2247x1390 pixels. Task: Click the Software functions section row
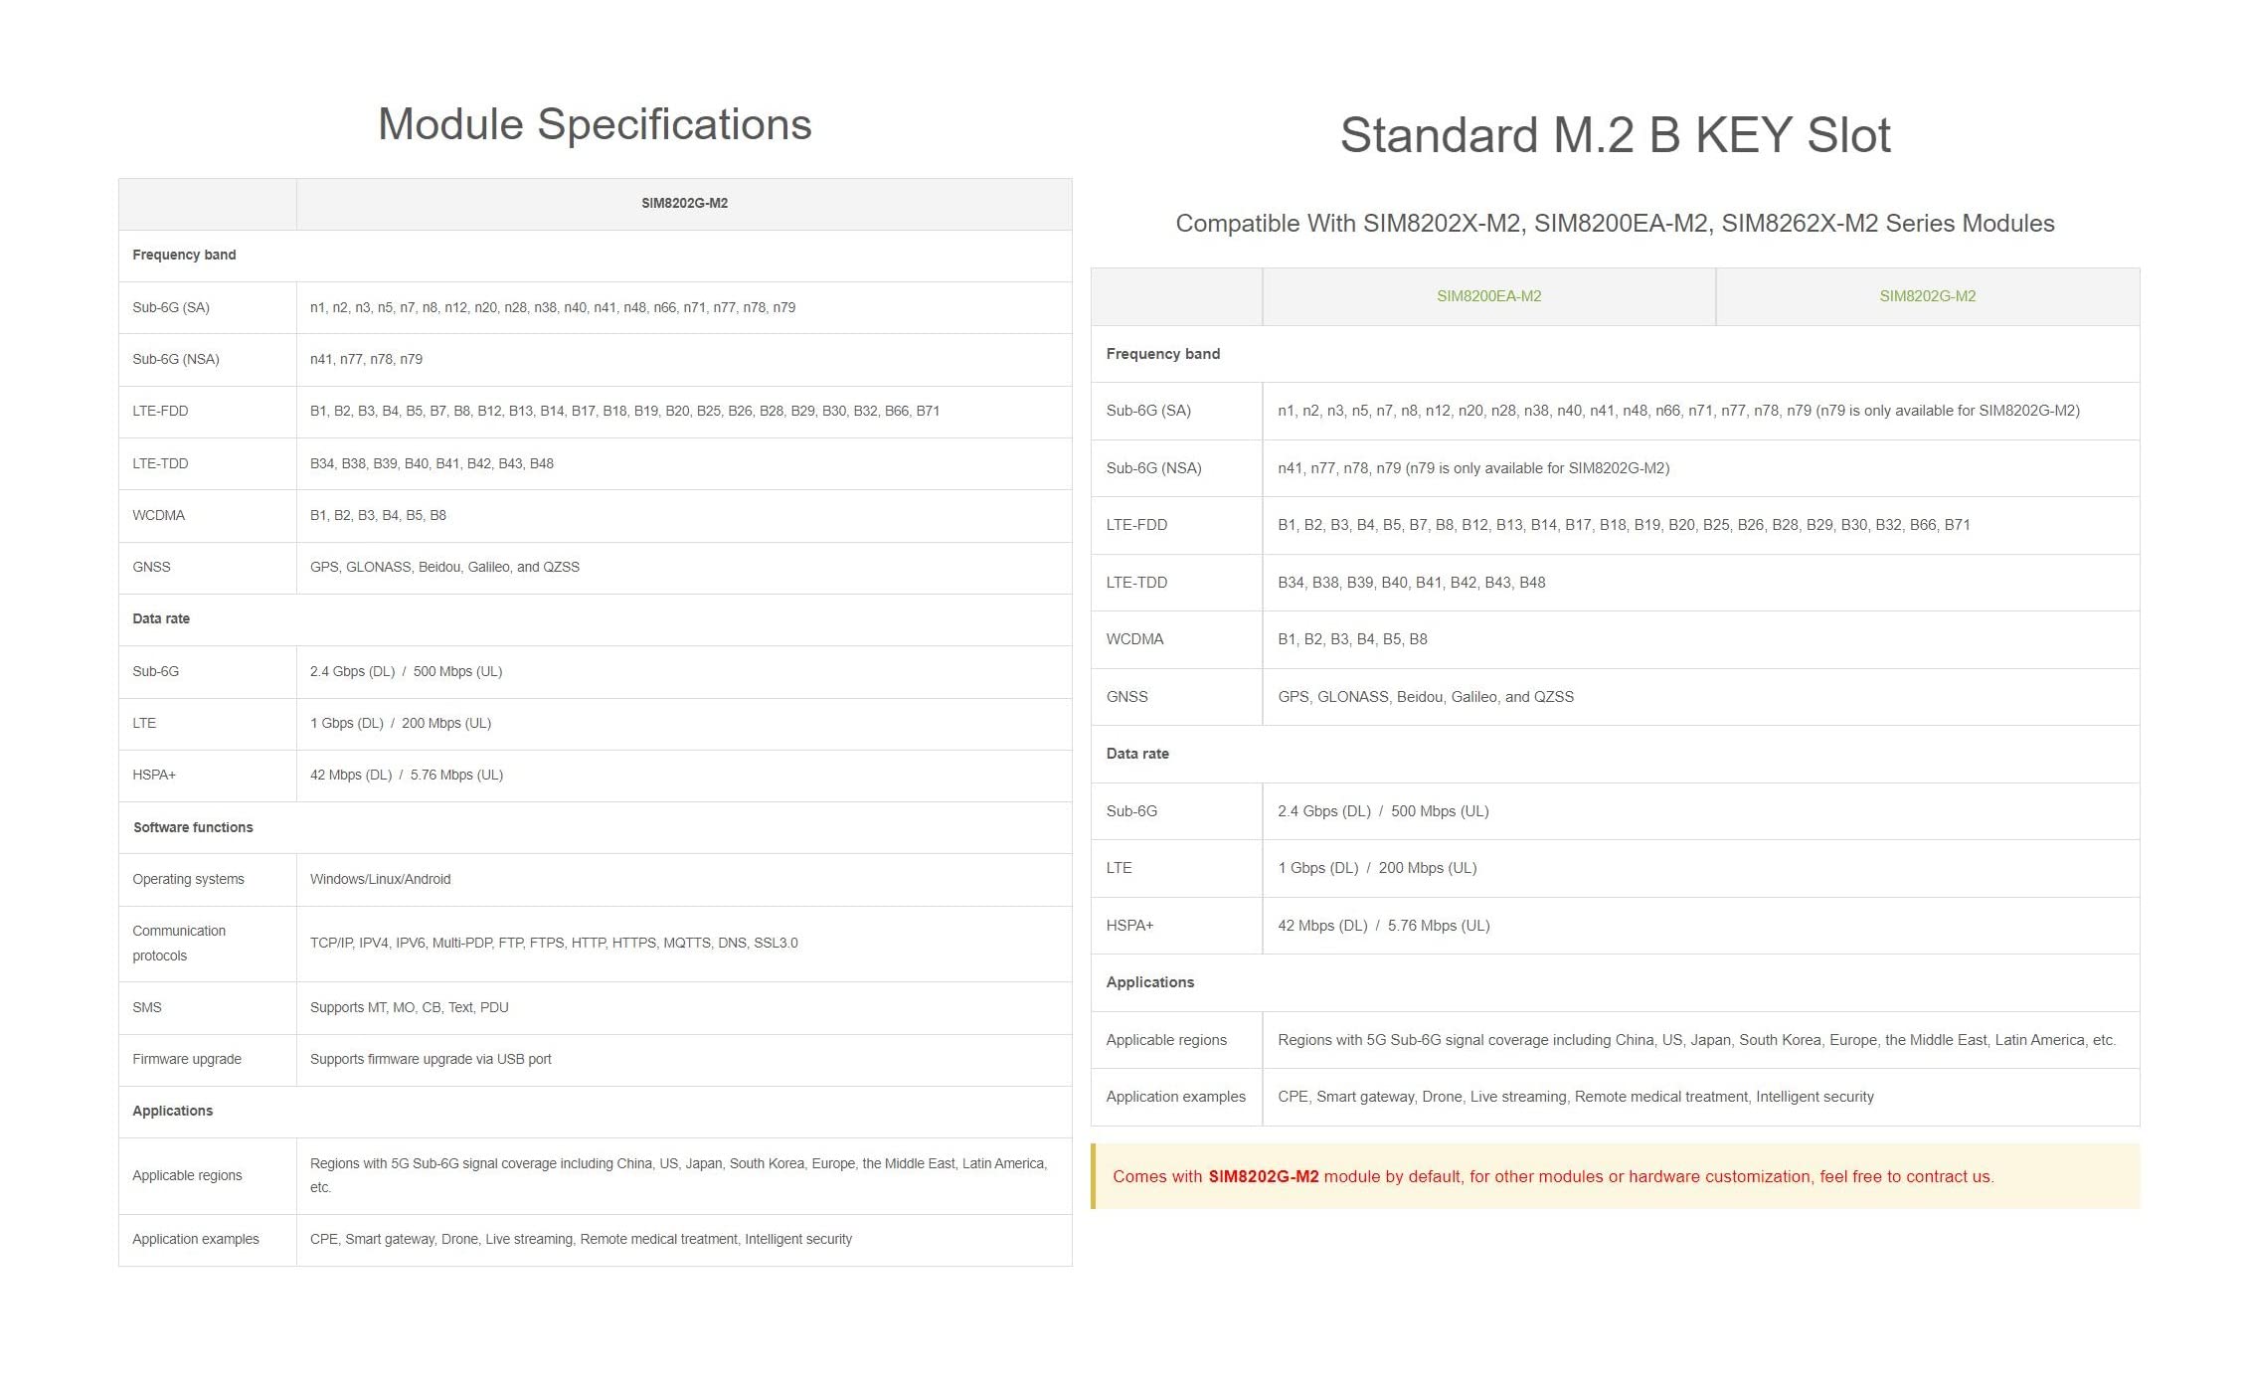(595, 827)
